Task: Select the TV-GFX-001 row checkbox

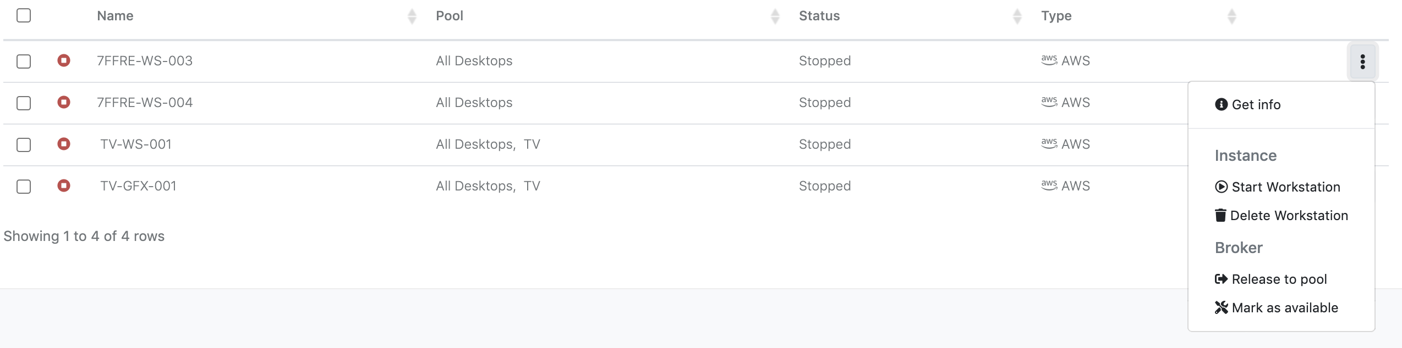Action: click(x=24, y=186)
